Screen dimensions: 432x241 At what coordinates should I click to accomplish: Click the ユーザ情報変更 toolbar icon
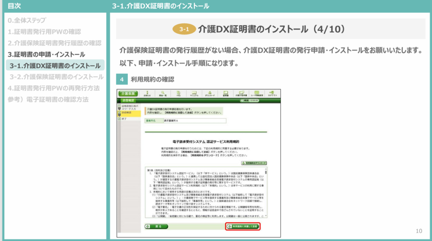tap(257, 94)
